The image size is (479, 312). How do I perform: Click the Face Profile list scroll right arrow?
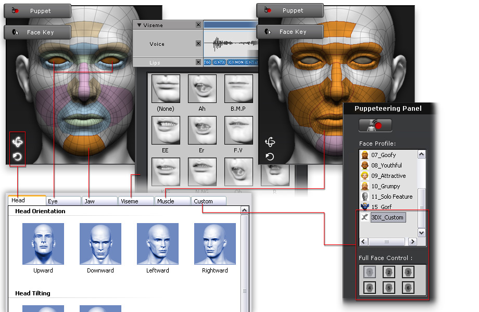click(x=413, y=242)
